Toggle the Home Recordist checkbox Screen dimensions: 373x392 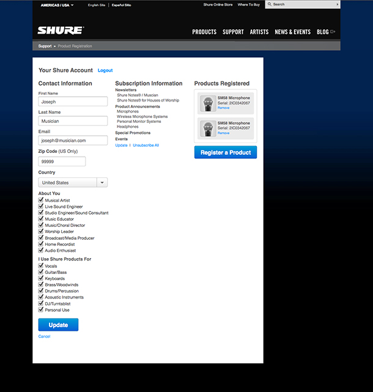[41, 244]
